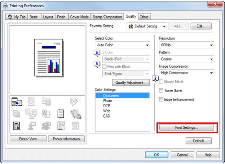The image size is (225, 164).
Task: Select Photo in Color Settings list
Action: 107,101
